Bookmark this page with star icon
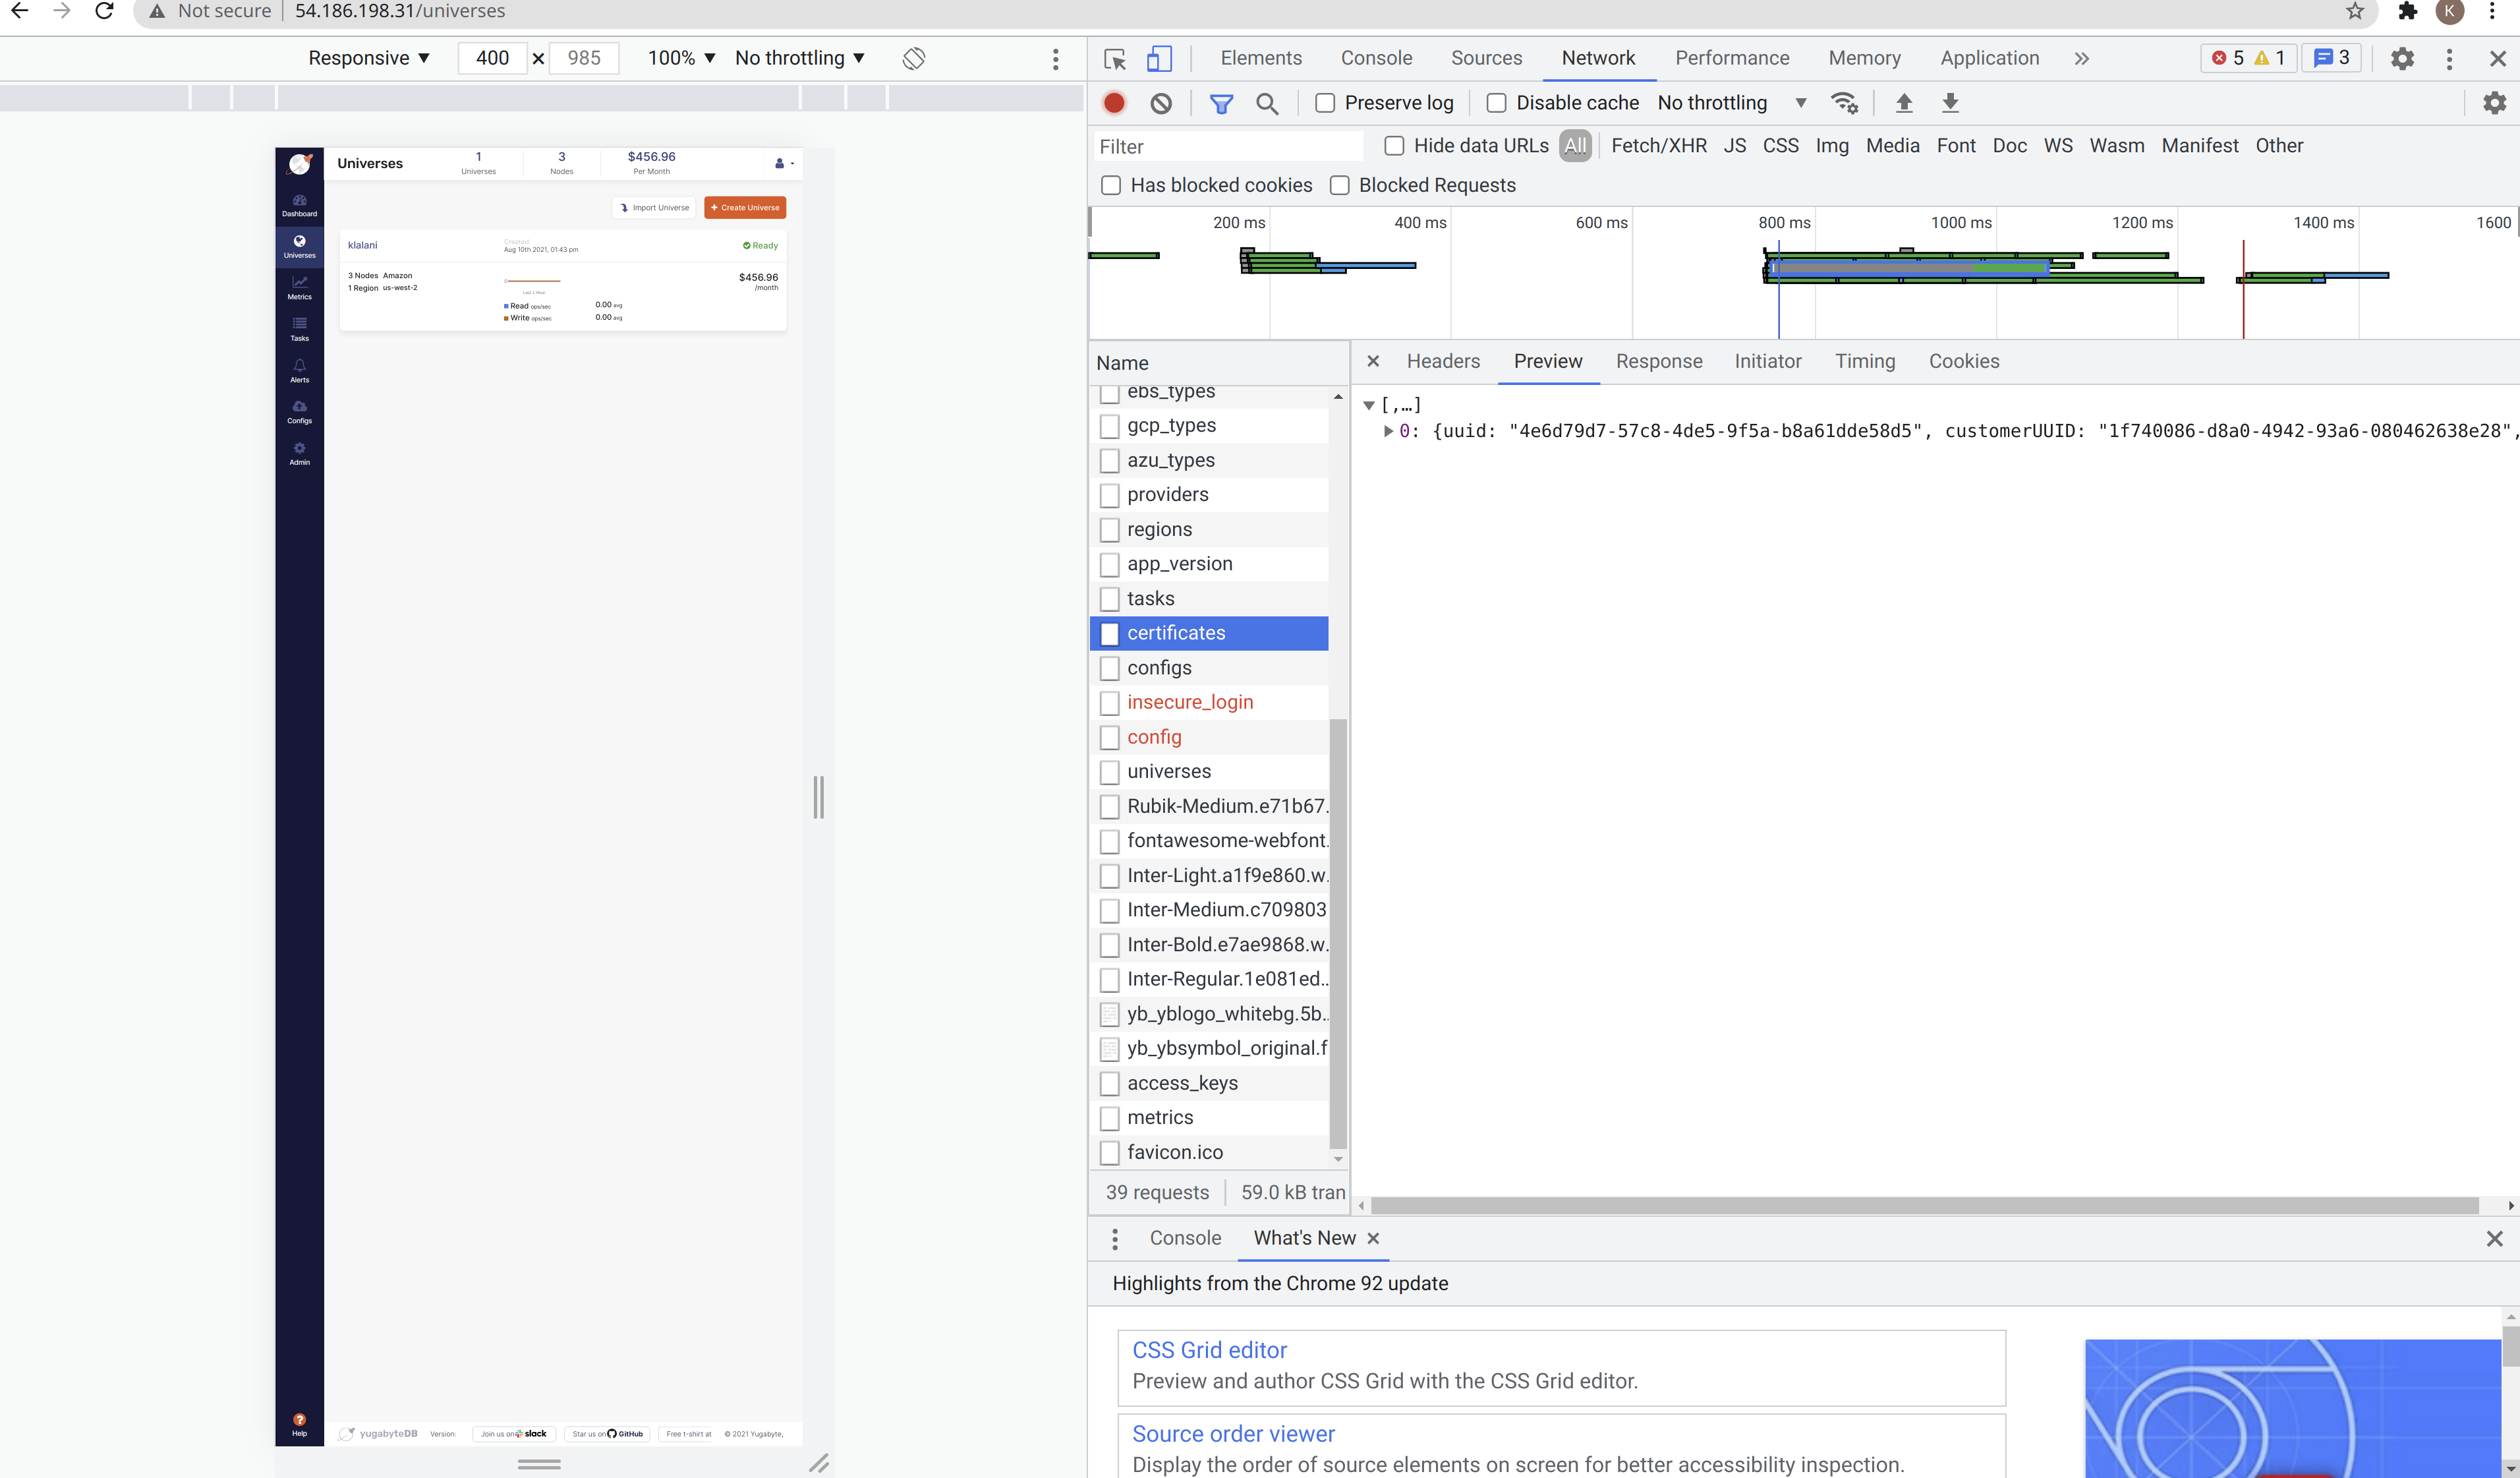Screen dimensions: 2520x1478 pos(2355,11)
